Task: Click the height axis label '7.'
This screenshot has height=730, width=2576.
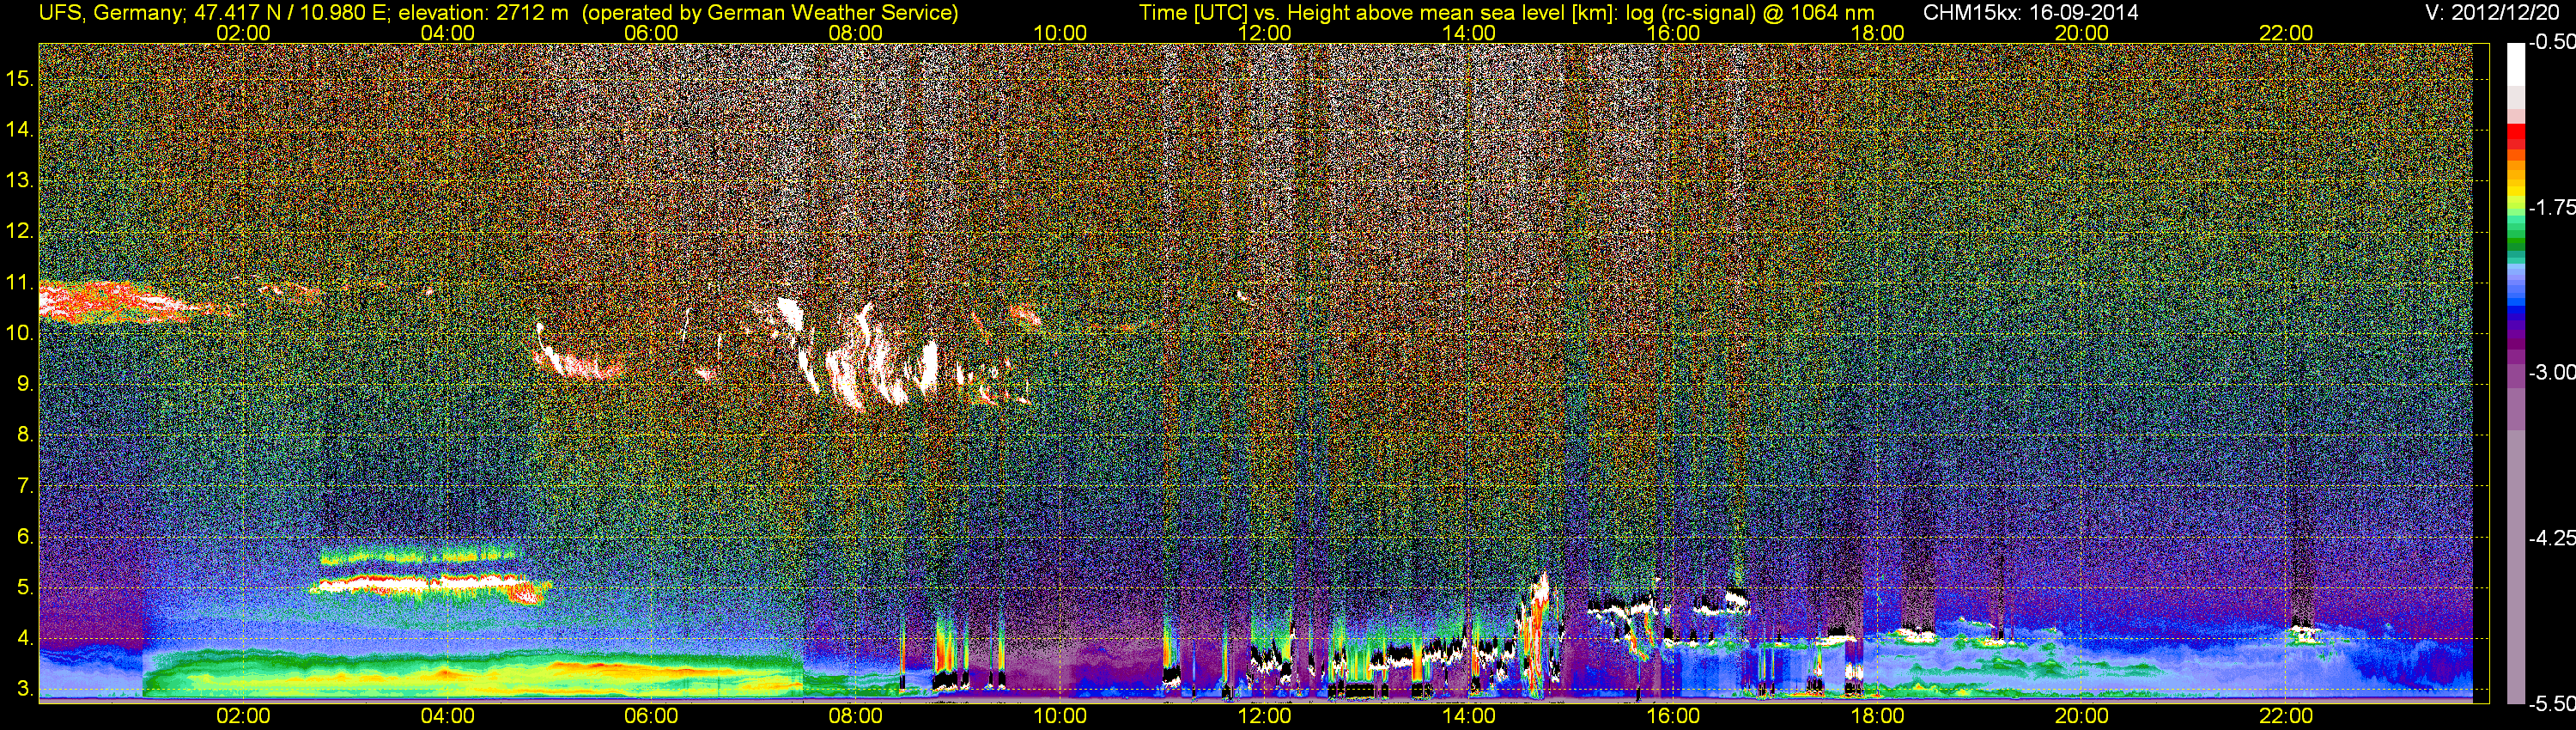Action: coord(25,486)
